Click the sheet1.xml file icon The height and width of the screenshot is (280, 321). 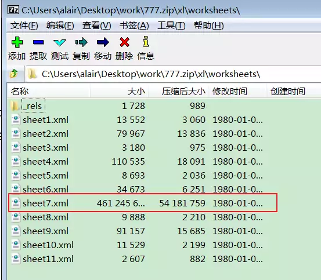pos(16,120)
